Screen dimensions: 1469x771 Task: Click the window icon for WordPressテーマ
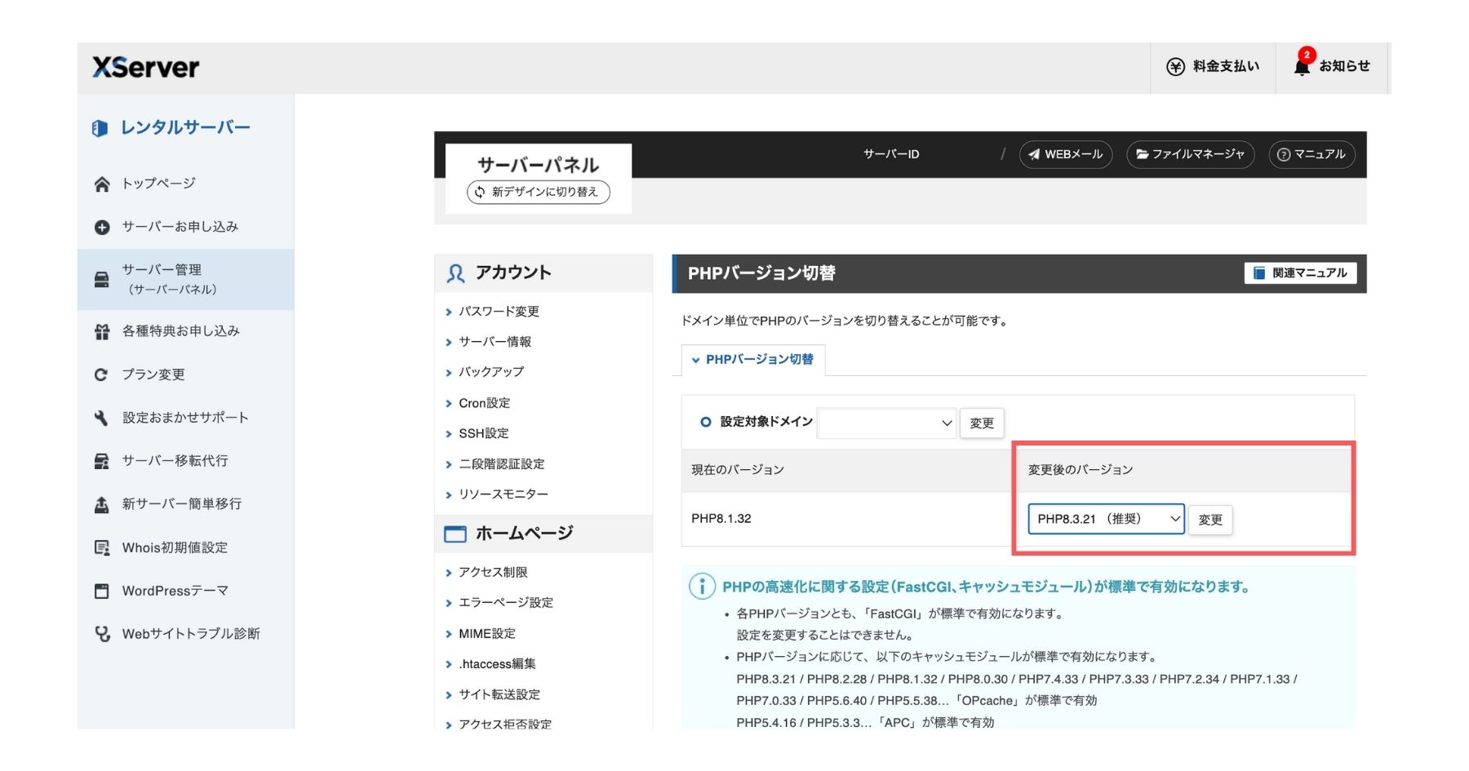(102, 591)
